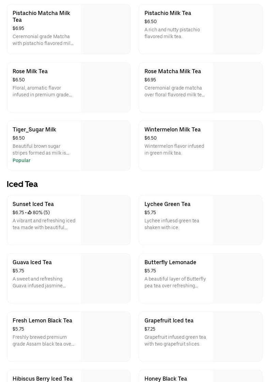Image resolution: width=274 pixels, height=382 pixels.
Task: Click the Iced Tea section heading
Action: [x=22, y=184]
